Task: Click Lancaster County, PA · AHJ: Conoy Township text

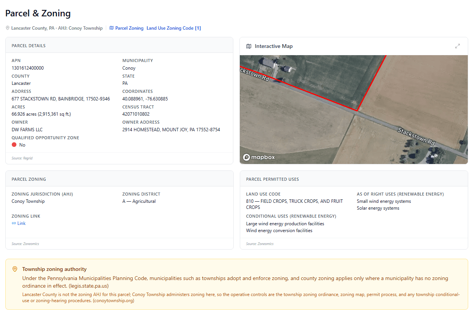Action: coord(57,28)
